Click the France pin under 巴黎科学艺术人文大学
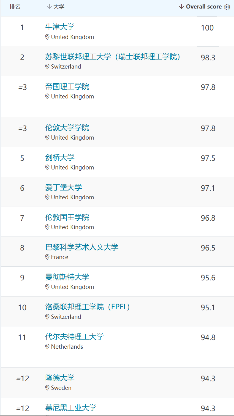Image resolution: width=234 pixels, height=416 pixels. [47, 257]
